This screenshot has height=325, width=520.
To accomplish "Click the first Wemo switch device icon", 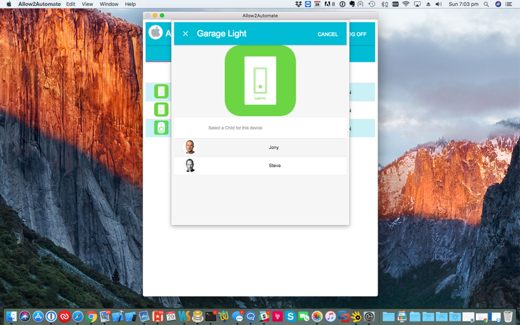I will tap(161, 92).
